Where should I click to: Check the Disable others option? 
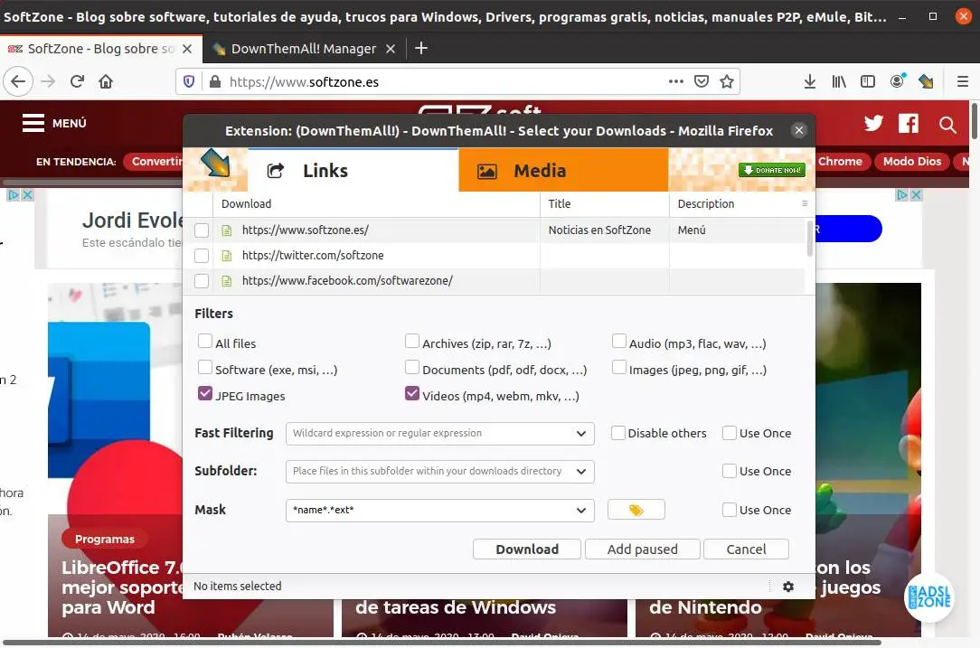click(x=618, y=433)
